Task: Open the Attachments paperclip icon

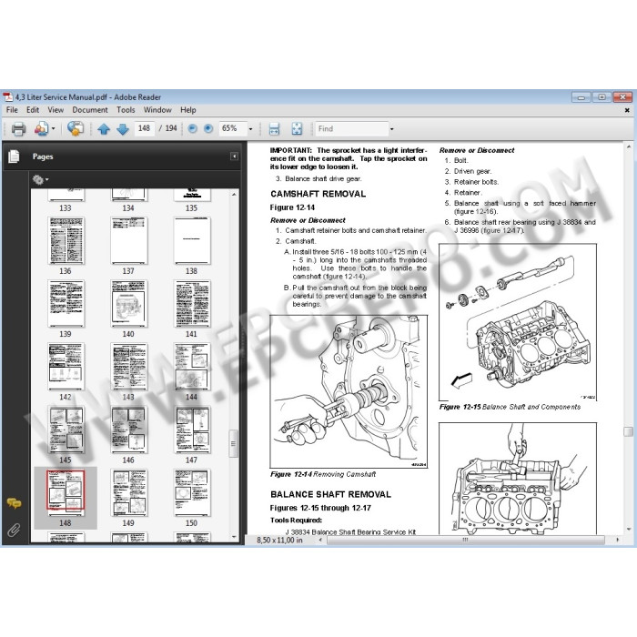Action: (14, 530)
